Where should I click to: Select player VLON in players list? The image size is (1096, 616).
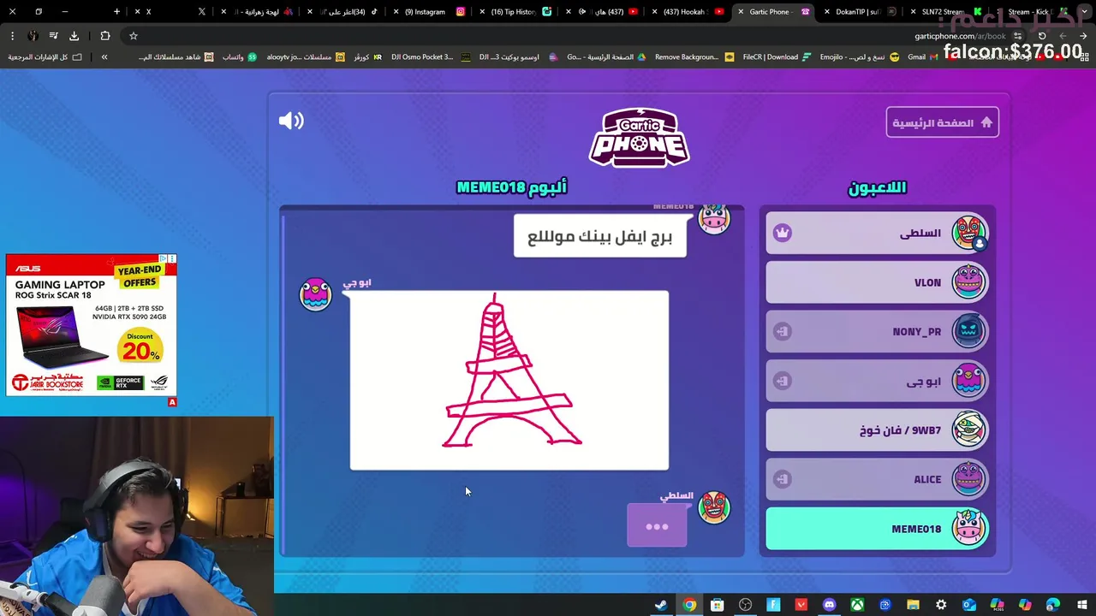(877, 282)
